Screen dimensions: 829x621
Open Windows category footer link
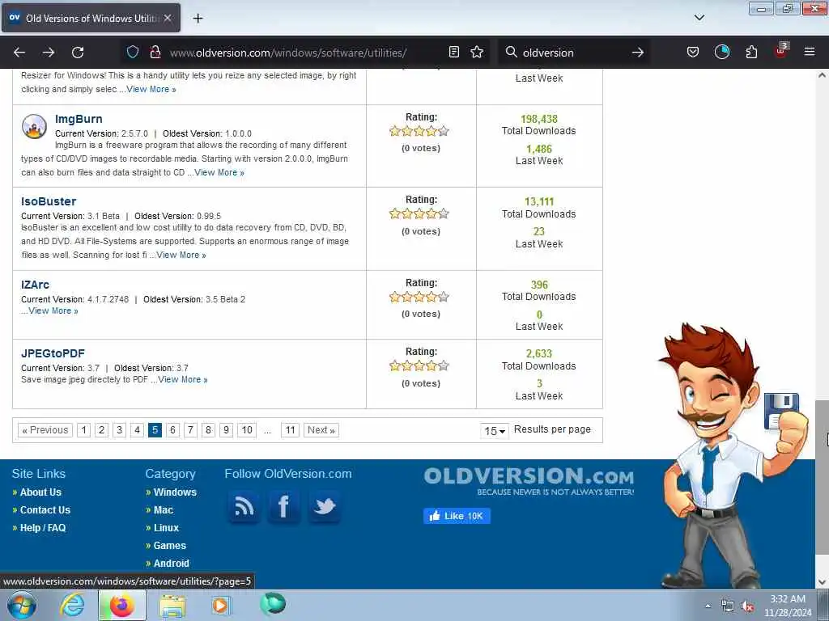tap(175, 492)
